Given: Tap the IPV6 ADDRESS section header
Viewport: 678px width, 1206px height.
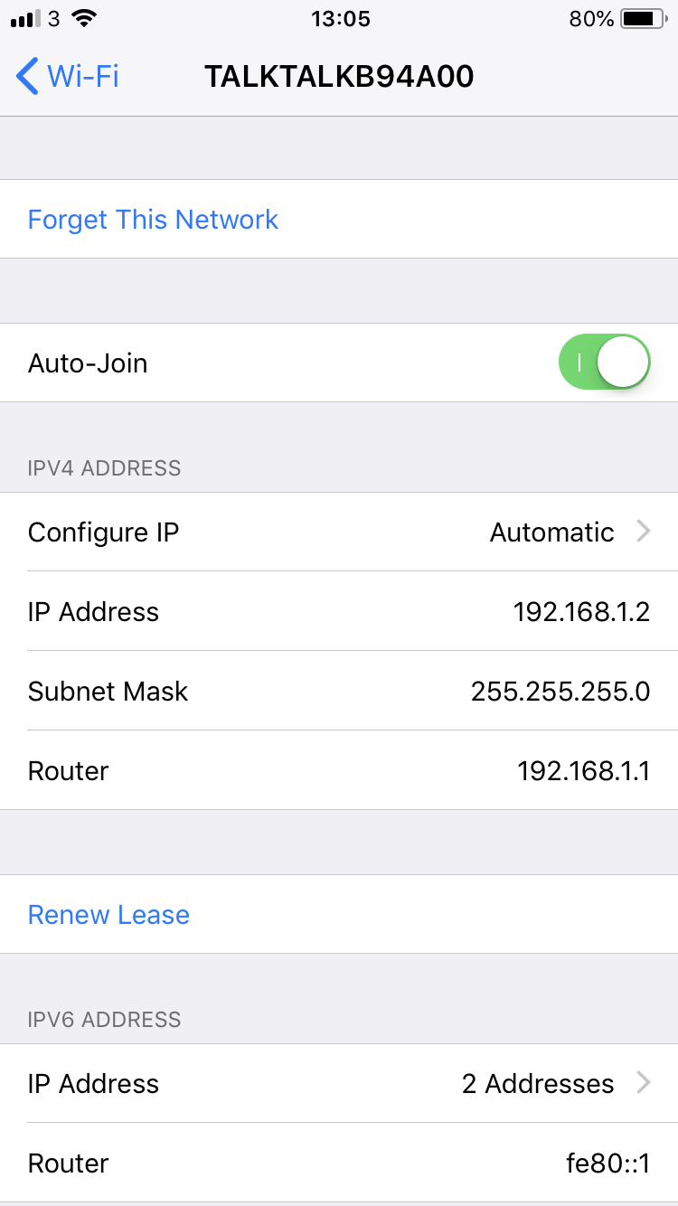Looking at the screenshot, I should (x=105, y=1020).
